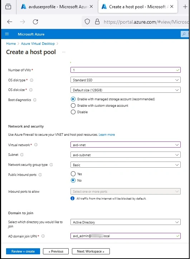The image size is (190, 259).
Task: Click the shield tracking protection icon
Action: (87, 21)
